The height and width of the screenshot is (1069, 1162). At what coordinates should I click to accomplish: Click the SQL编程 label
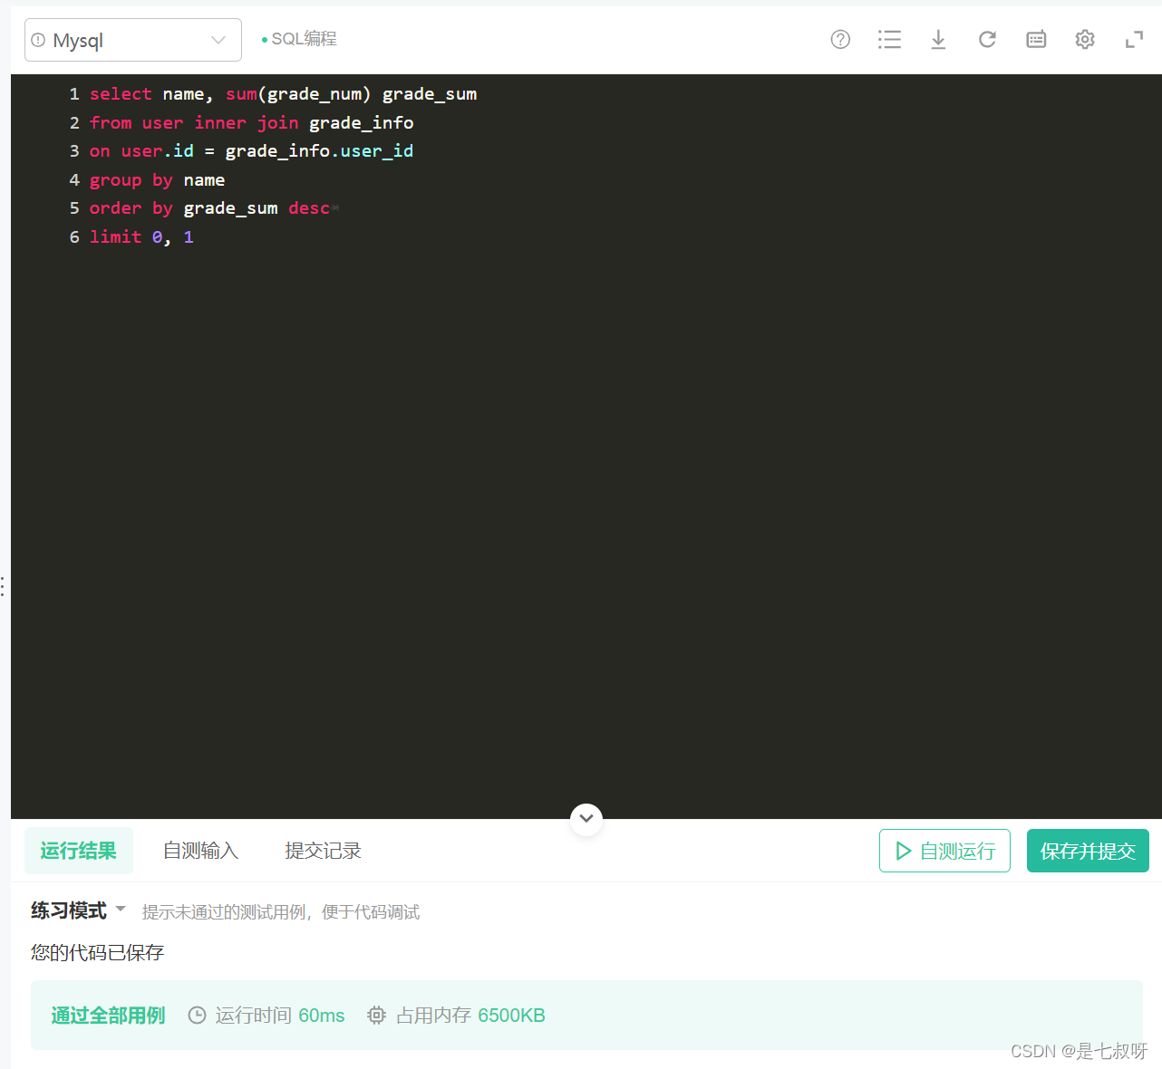pos(304,39)
